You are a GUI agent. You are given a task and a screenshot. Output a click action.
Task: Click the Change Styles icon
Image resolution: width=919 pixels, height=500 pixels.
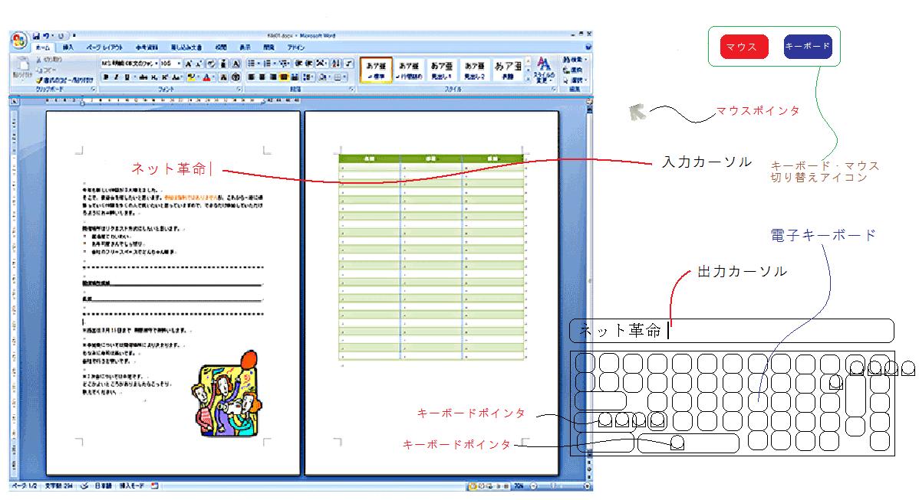tap(543, 67)
